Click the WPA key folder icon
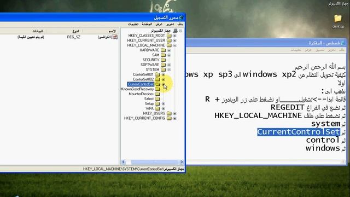The width and height of the screenshot is (350, 197). (157, 108)
